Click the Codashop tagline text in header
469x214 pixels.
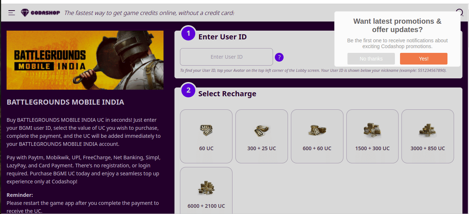(x=149, y=13)
